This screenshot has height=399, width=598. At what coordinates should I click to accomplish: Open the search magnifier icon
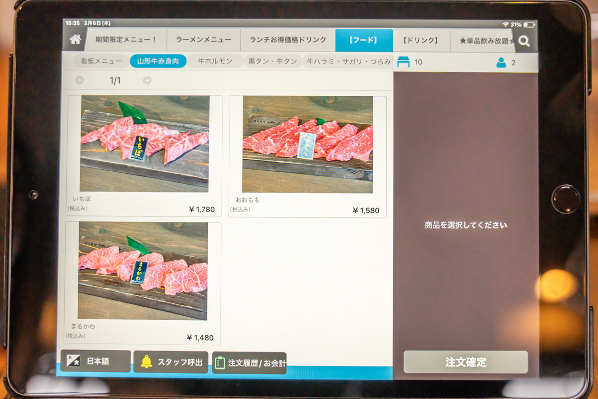pyautogui.click(x=524, y=41)
